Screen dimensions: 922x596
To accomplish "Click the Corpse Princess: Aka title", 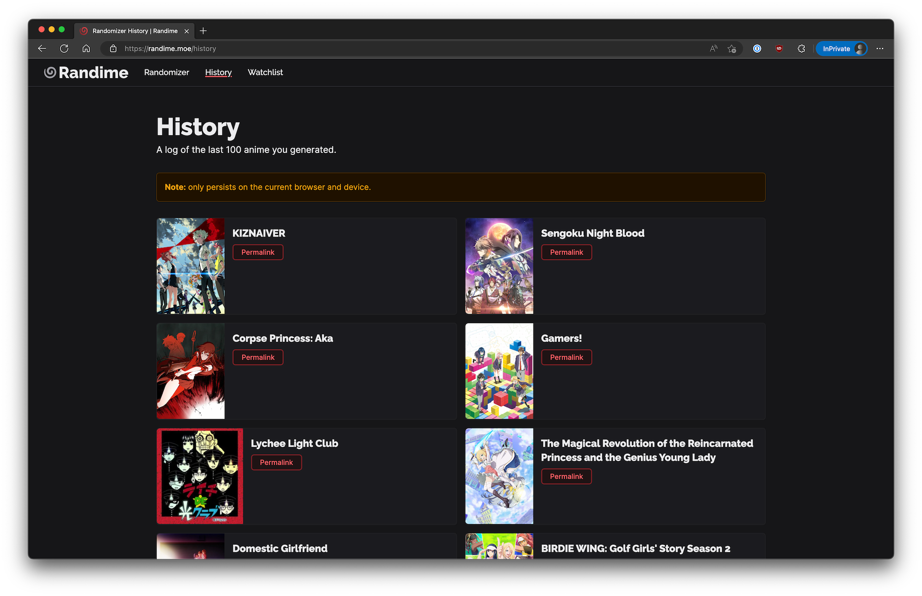I will click(x=282, y=338).
